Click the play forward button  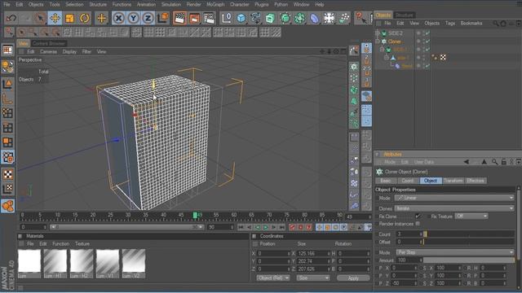coord(265,227)
